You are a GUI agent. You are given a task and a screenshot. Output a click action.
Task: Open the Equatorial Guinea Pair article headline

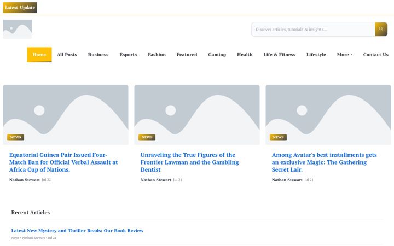tap(63, 162)
